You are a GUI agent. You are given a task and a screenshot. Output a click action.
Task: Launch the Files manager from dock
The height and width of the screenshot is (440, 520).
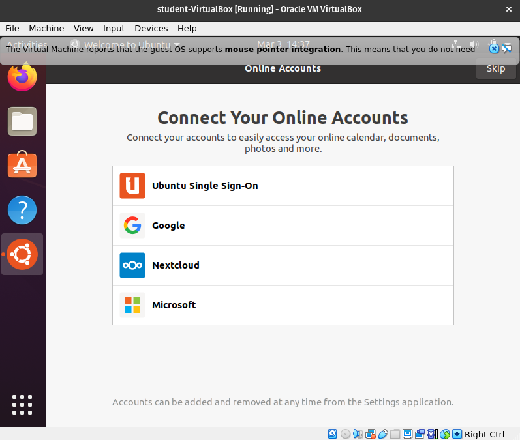tap(22, 121)
